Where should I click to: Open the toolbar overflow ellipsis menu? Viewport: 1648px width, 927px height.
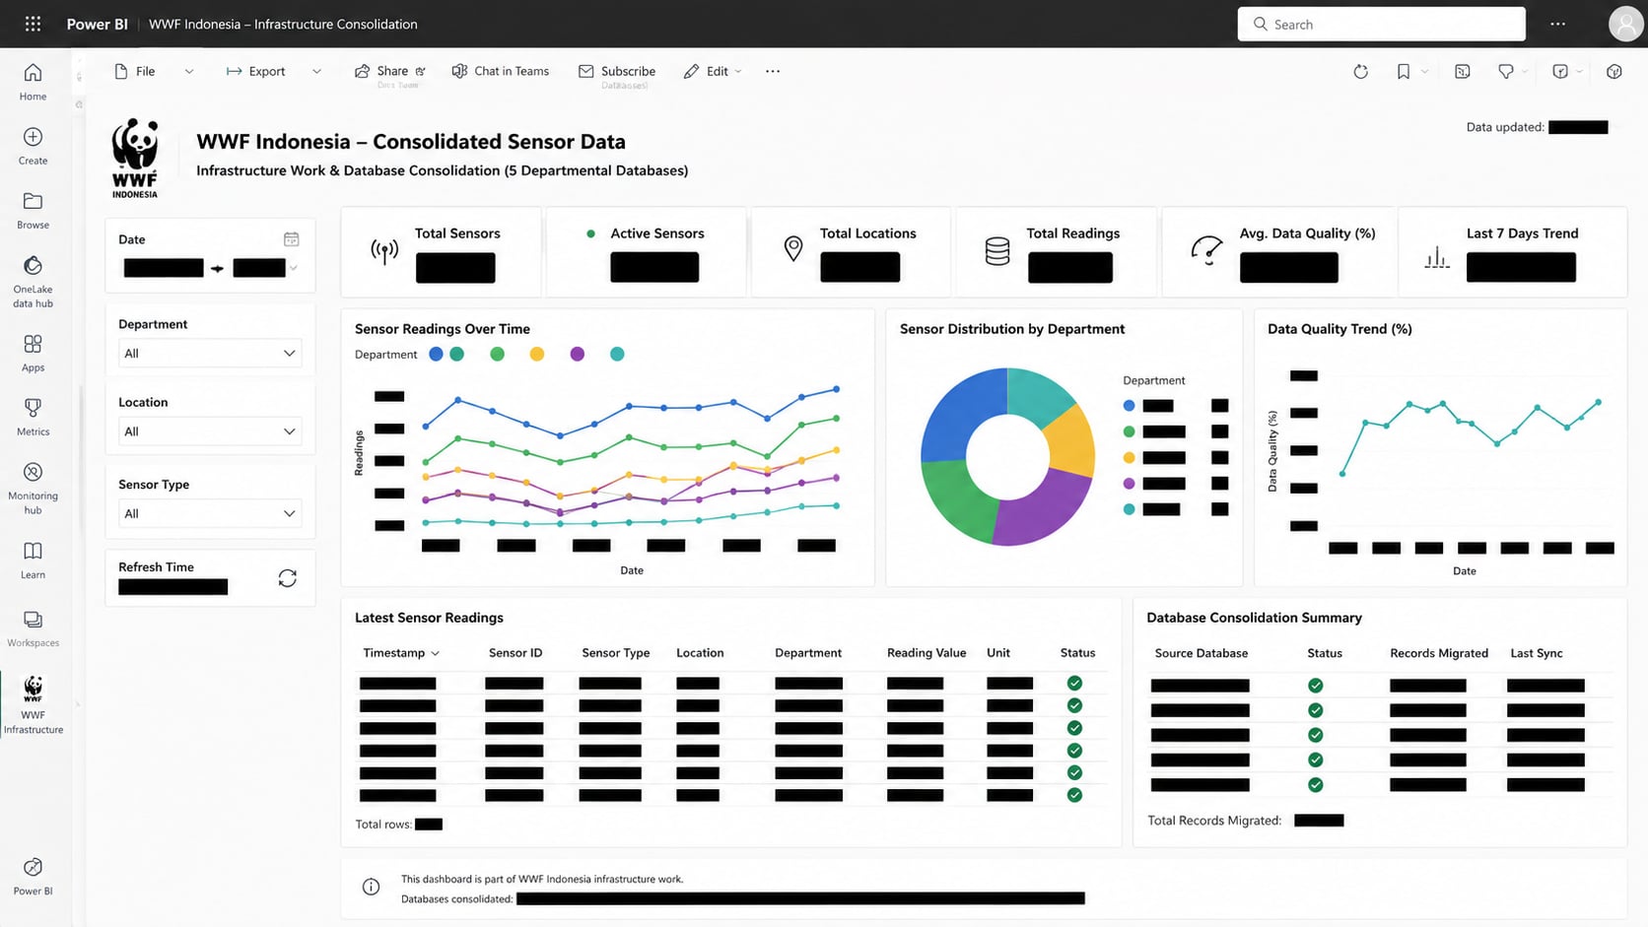coord(773,71)
